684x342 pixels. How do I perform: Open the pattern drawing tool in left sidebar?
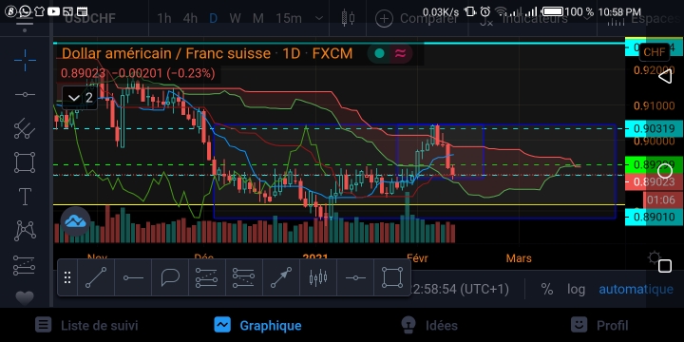pyautogui.click(x=25, y=231)
